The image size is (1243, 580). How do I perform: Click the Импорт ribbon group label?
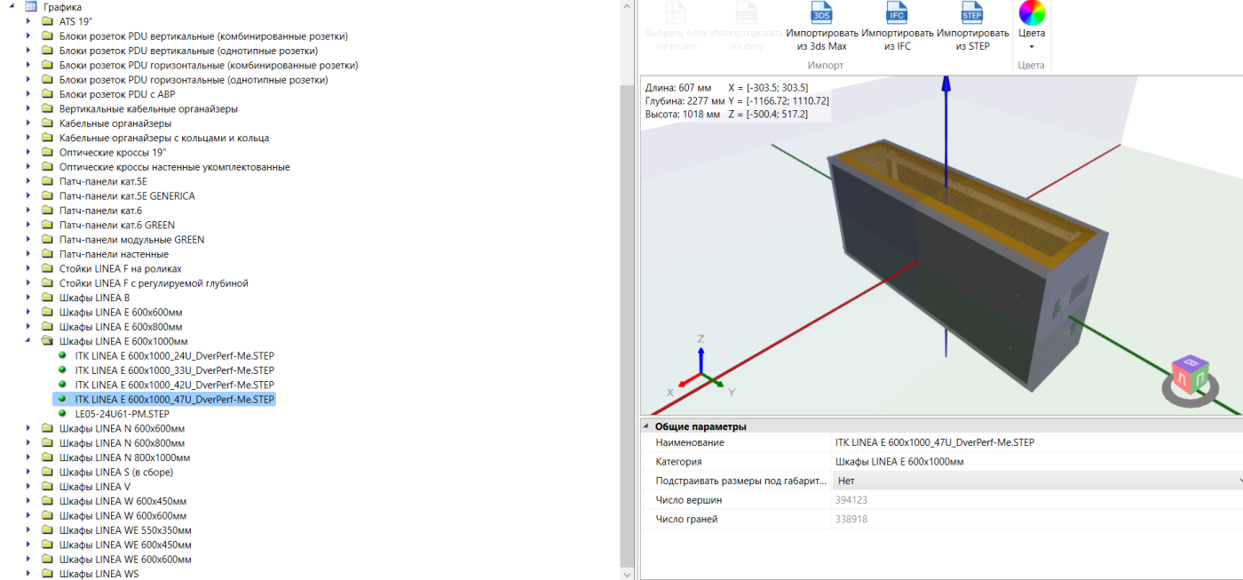click(x=826, y=66)
